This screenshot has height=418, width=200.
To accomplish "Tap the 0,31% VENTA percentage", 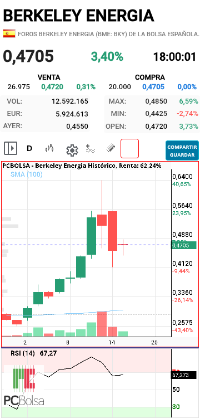I will [86, 86].
